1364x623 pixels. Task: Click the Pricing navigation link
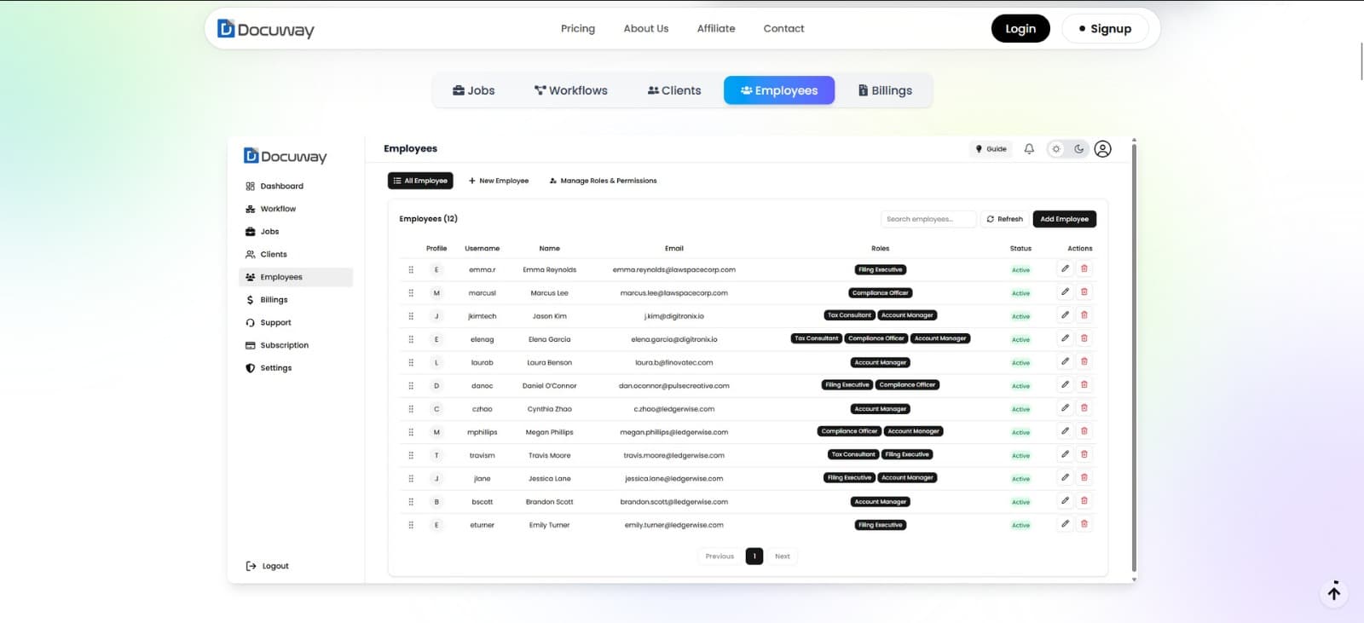click(578, 29)
